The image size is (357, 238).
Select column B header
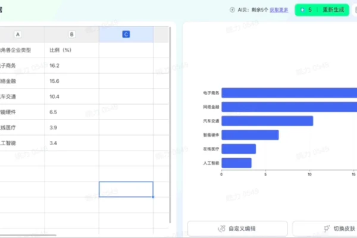(72, 35)
